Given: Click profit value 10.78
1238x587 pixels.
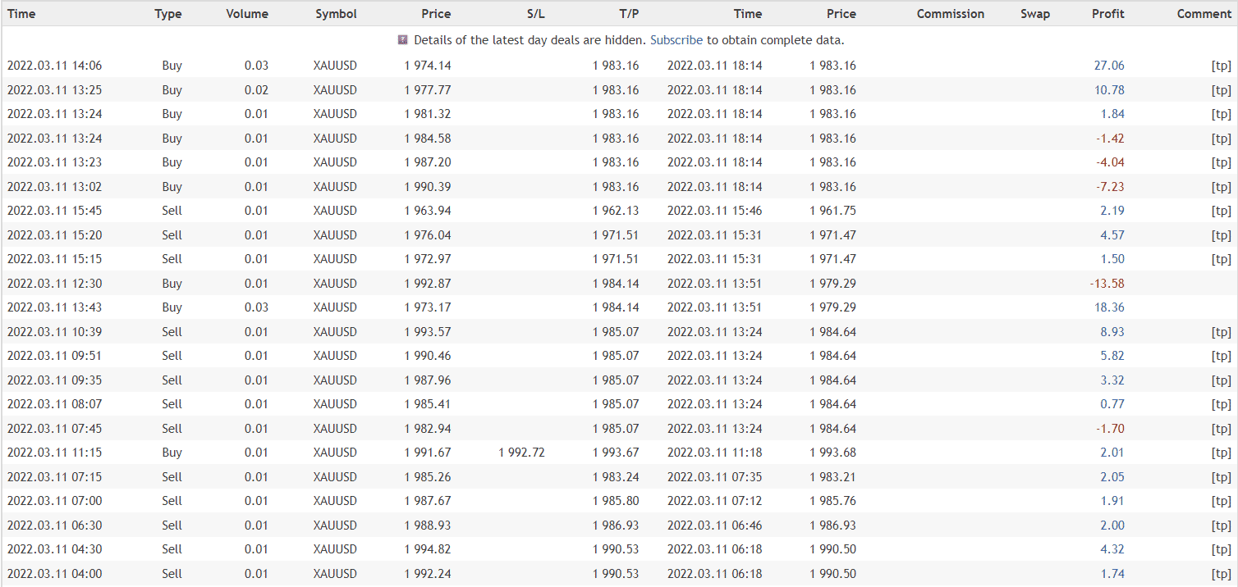Looking at the screenshot, I should click(x=1109, y=90).
